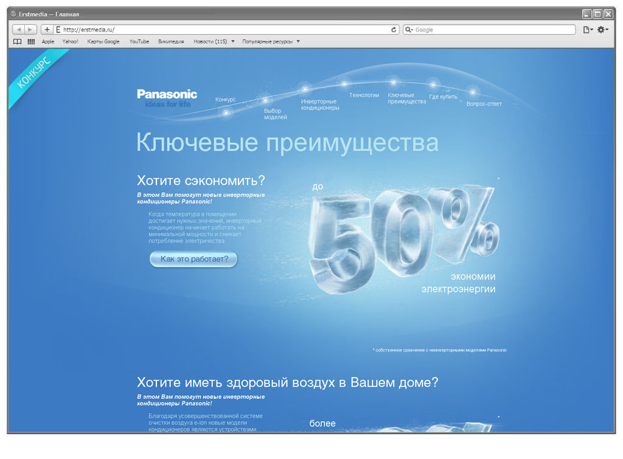
Task: Open the YouTube bookmark
Action: pos(139,42)
